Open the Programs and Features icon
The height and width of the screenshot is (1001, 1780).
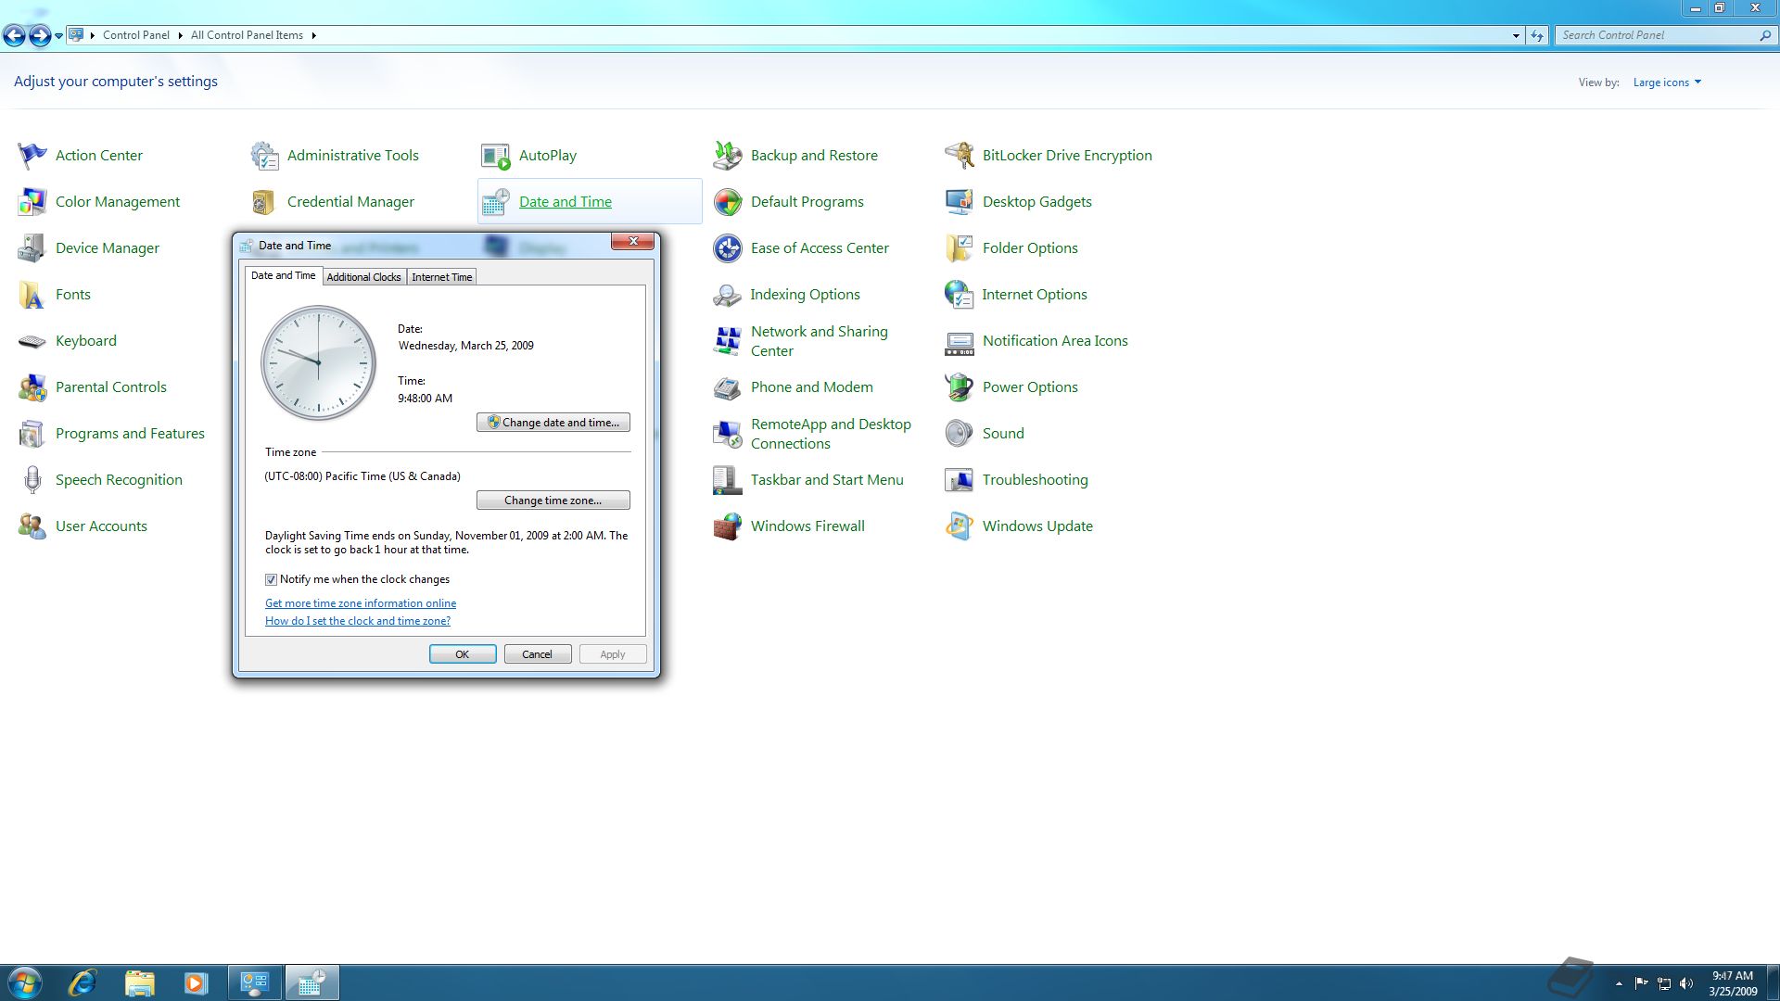[32, 434]
